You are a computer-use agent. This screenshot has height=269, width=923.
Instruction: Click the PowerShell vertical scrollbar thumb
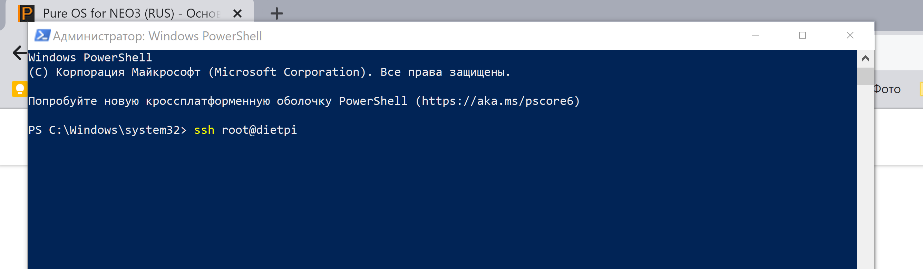[865, 76]
